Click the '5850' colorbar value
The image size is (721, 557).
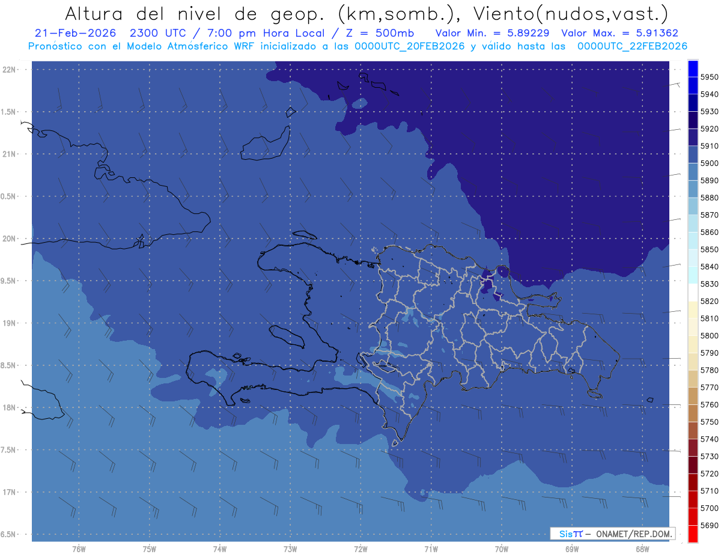tap(709, 249)
